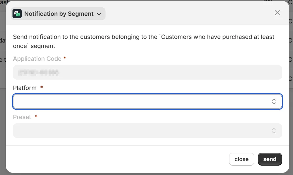This screenshot has height=175, width=293.
Task: Open the Notification by Segment title menu
Action: click(59, 14)
